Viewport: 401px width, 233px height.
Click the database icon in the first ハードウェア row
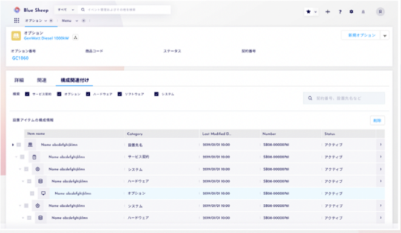(41, 181)
